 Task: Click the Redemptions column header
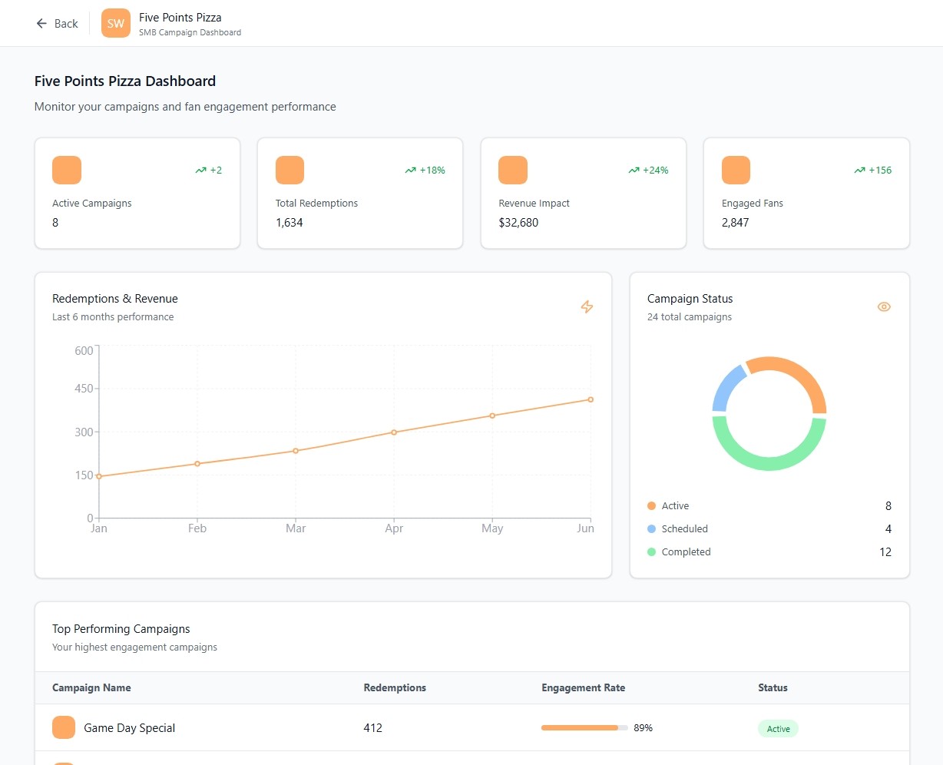click(395, 687)
